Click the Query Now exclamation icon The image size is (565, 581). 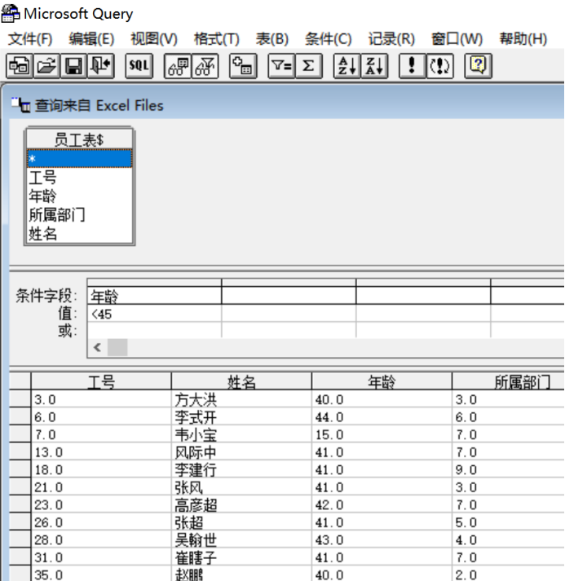click(x=413, y=66)
